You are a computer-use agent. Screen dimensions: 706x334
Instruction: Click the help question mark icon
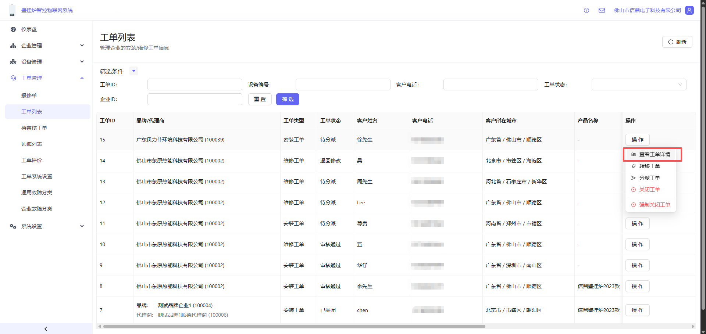[586, 10]
